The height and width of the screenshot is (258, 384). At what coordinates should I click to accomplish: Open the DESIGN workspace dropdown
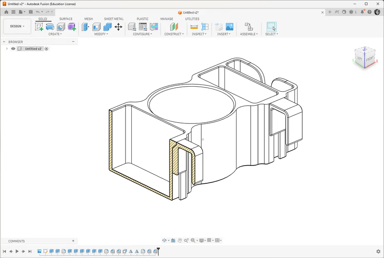coord(17,26)
